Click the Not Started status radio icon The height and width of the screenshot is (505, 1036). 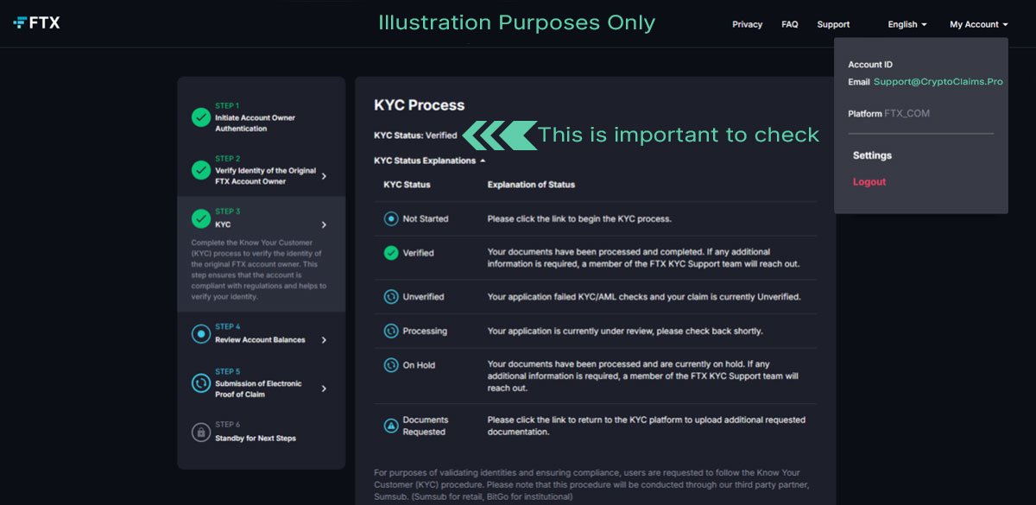(391, 218)
